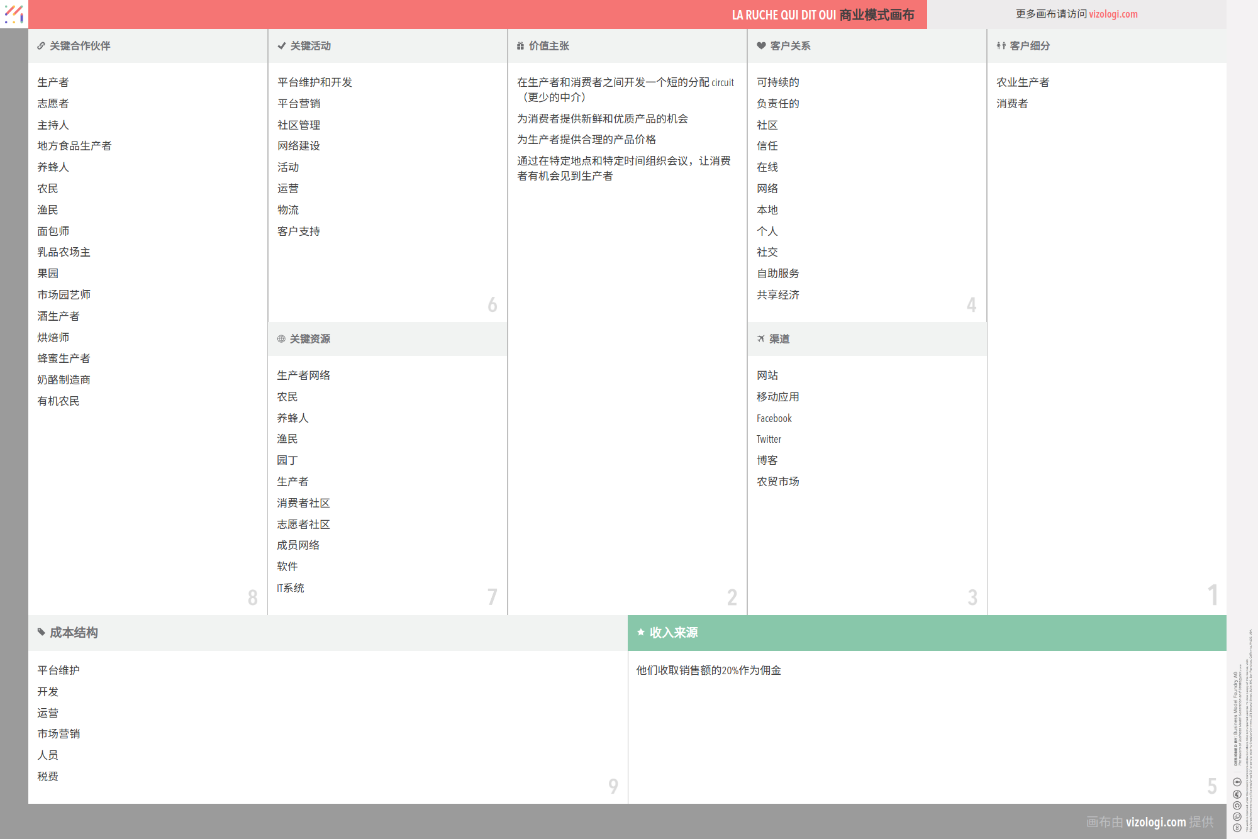Click the tag icon beside 成本结构
This screenshot has height=839, width=1258.
click(x=41, y=632)
